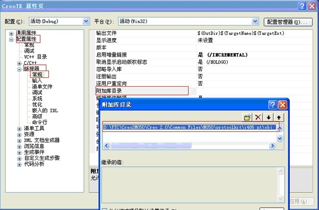Image resolution: width=319 pixels, height=210 pixels.
Task: Open 配置管理器 button
Action: (288, 22)
